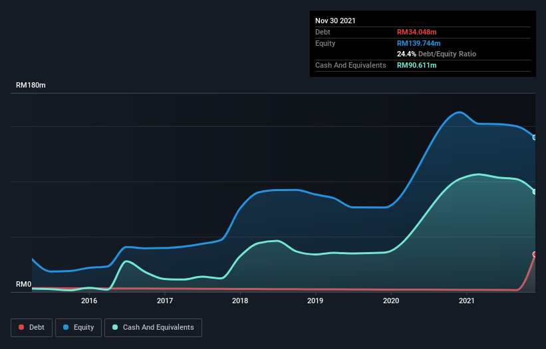This screenshot has width=546, height=349.
Task: Click the 2021 x-axis label
Action: [467, 301]
